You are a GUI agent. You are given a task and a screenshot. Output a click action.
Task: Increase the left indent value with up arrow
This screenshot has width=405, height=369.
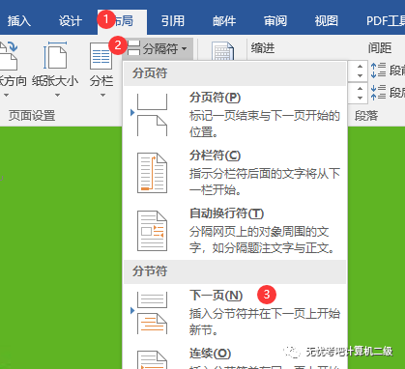point(360,66)
